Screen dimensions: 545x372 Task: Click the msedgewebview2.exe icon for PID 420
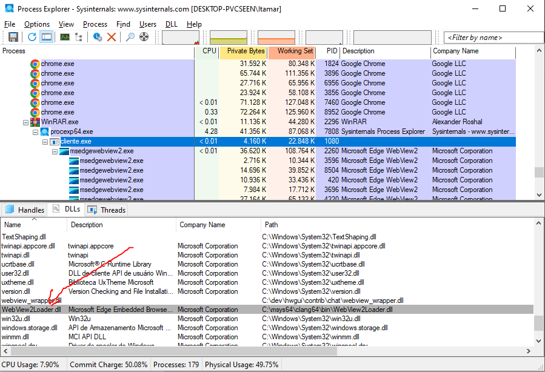(74, 181)
